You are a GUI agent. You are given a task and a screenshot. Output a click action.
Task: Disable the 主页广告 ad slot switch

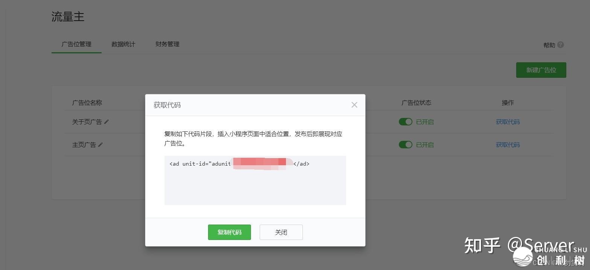click(405, 145)
